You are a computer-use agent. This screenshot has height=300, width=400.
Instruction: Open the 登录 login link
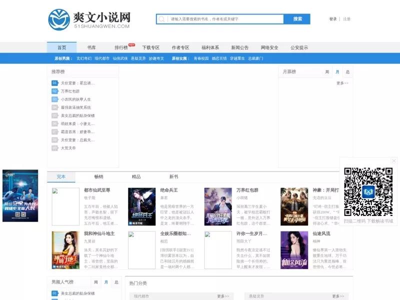333,19
